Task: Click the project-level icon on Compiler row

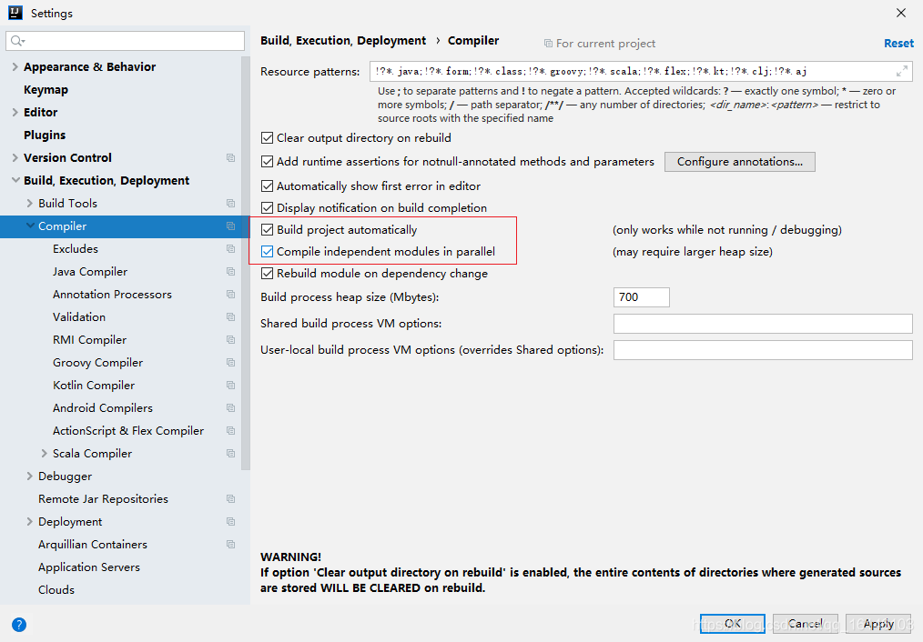Action: pyautogui.click(x=231, y=226)
